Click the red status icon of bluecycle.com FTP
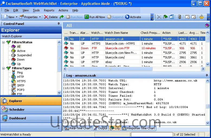211x138 pixels. tap(66, 48)
